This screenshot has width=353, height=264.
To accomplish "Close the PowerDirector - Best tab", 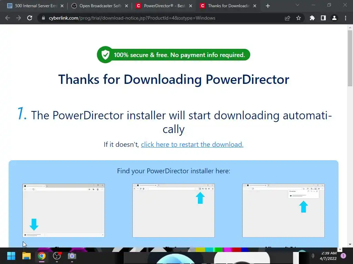I will click(x=191, y=6).
